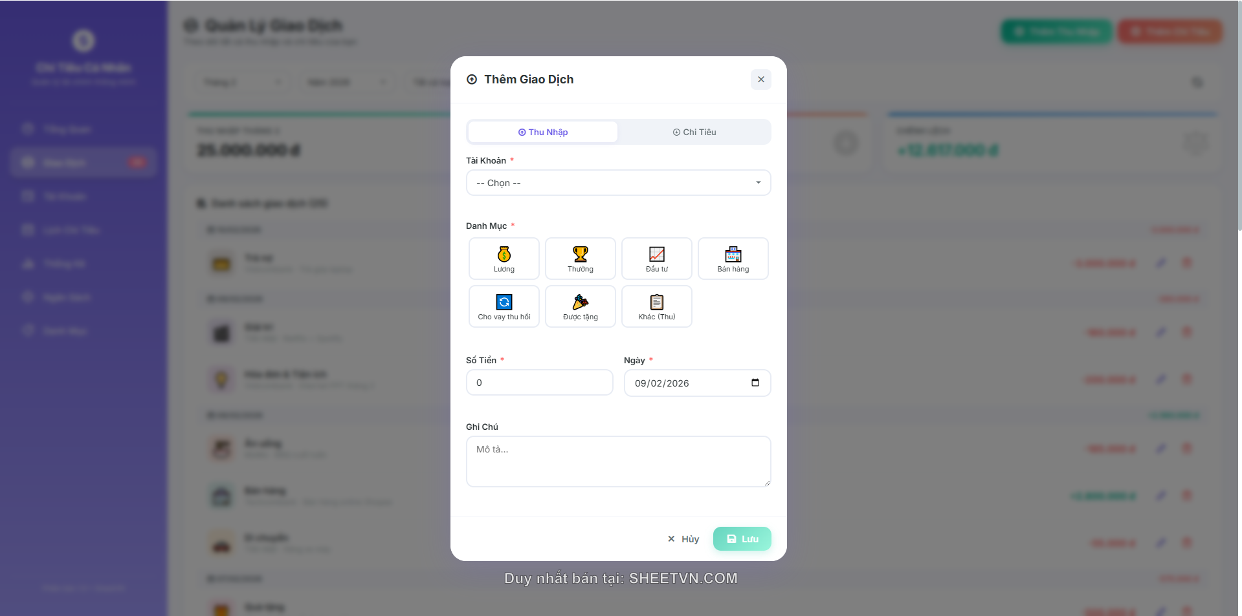Screen dimensions: 1242x616
Task: Click the Lưu save button
Action: coord(742,538)
